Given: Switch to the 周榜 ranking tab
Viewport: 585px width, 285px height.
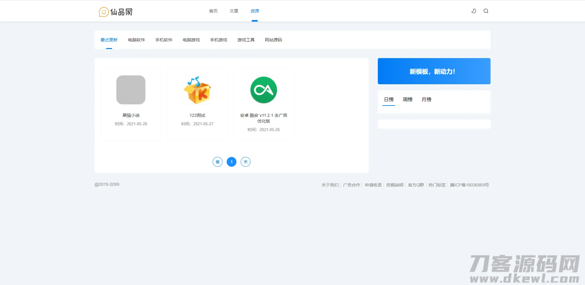Looking at the screenshot, I should click(407, 99).
